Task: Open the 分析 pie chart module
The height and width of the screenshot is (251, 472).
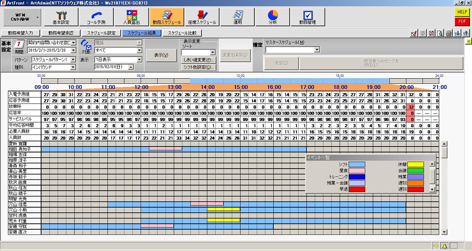Action: click(x=272, y=17)
